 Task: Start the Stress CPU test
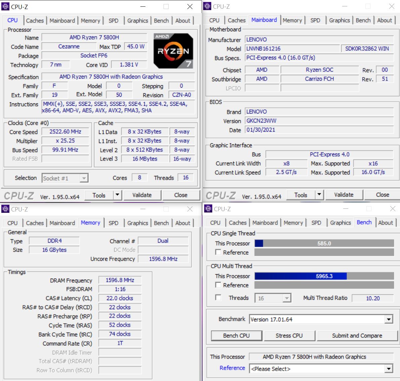tap(289, 335)
